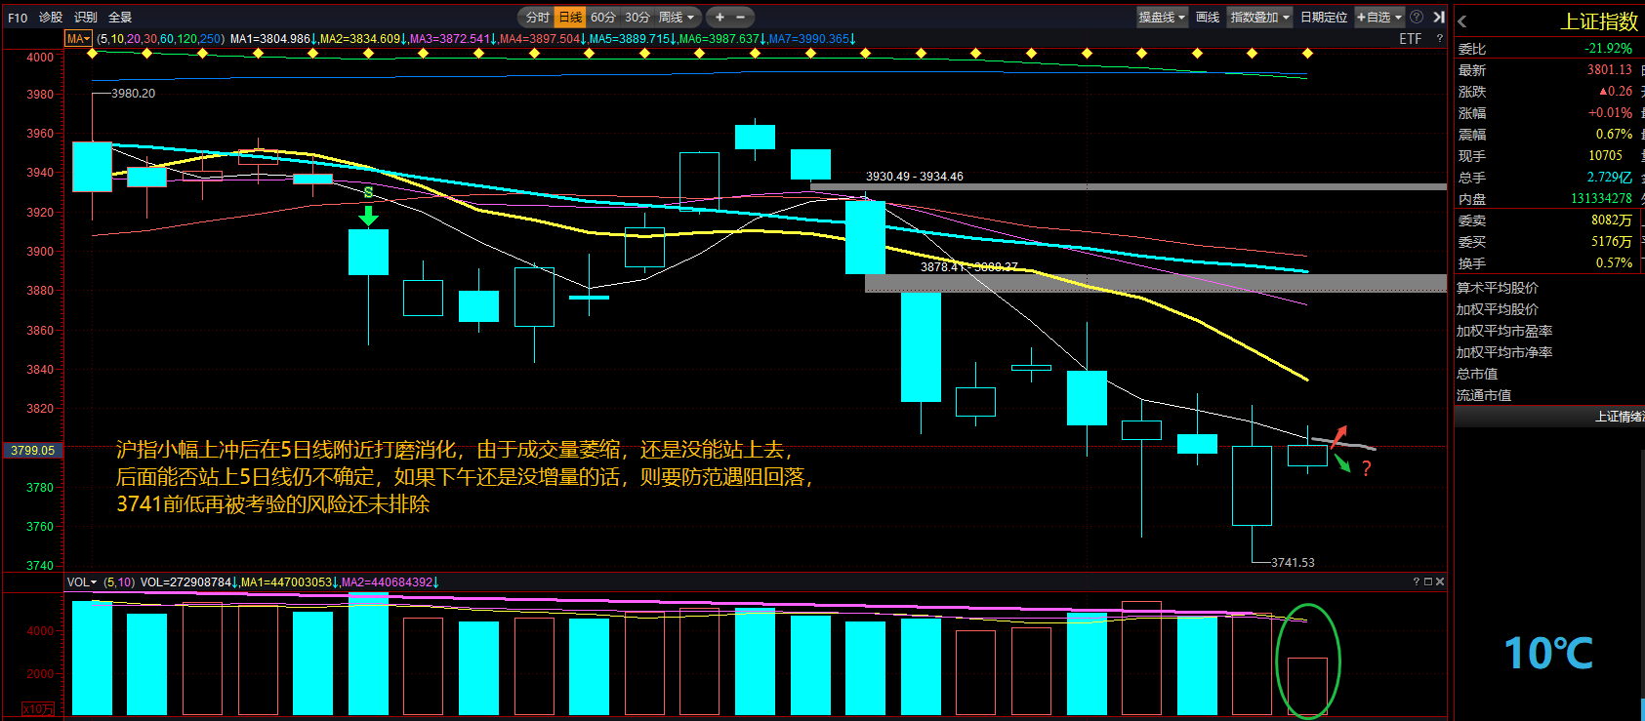Click the 3799.05 price marker on axis
Screen dimensions: 1645x721
[32, 451]
